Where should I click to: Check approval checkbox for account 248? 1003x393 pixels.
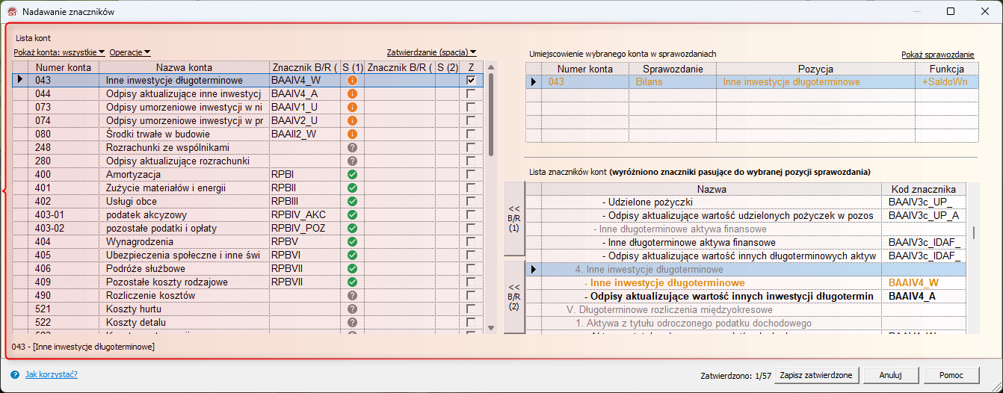471,147
